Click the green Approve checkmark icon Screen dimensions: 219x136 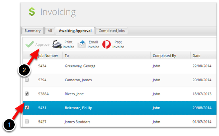point(29,44)
